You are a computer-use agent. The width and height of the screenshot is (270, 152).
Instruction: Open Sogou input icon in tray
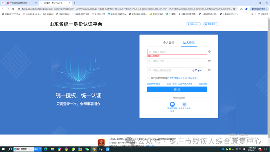pyautogui.click(x=244, y=149)
